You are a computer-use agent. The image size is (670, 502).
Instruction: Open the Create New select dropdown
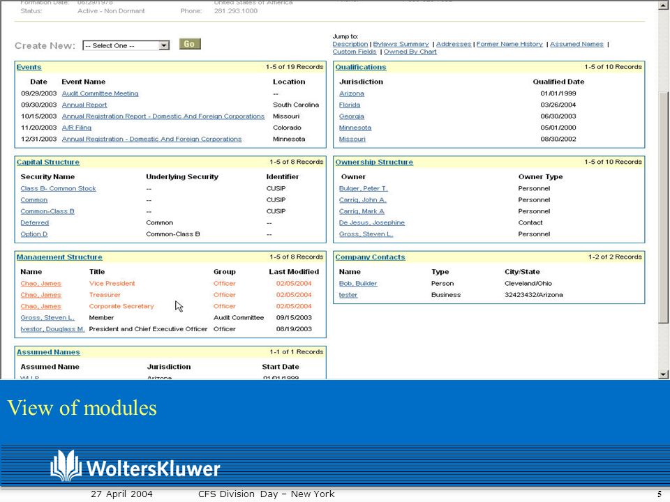(x=126, y=46)
